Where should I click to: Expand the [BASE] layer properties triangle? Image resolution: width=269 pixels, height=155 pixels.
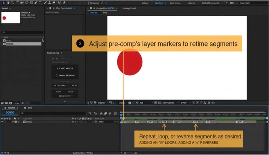(x=13, y=122)
